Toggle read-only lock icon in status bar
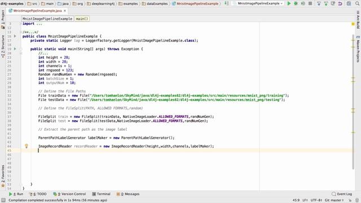Image resolution: width=361 pixels, height=203 pixels. pos(350,200)
